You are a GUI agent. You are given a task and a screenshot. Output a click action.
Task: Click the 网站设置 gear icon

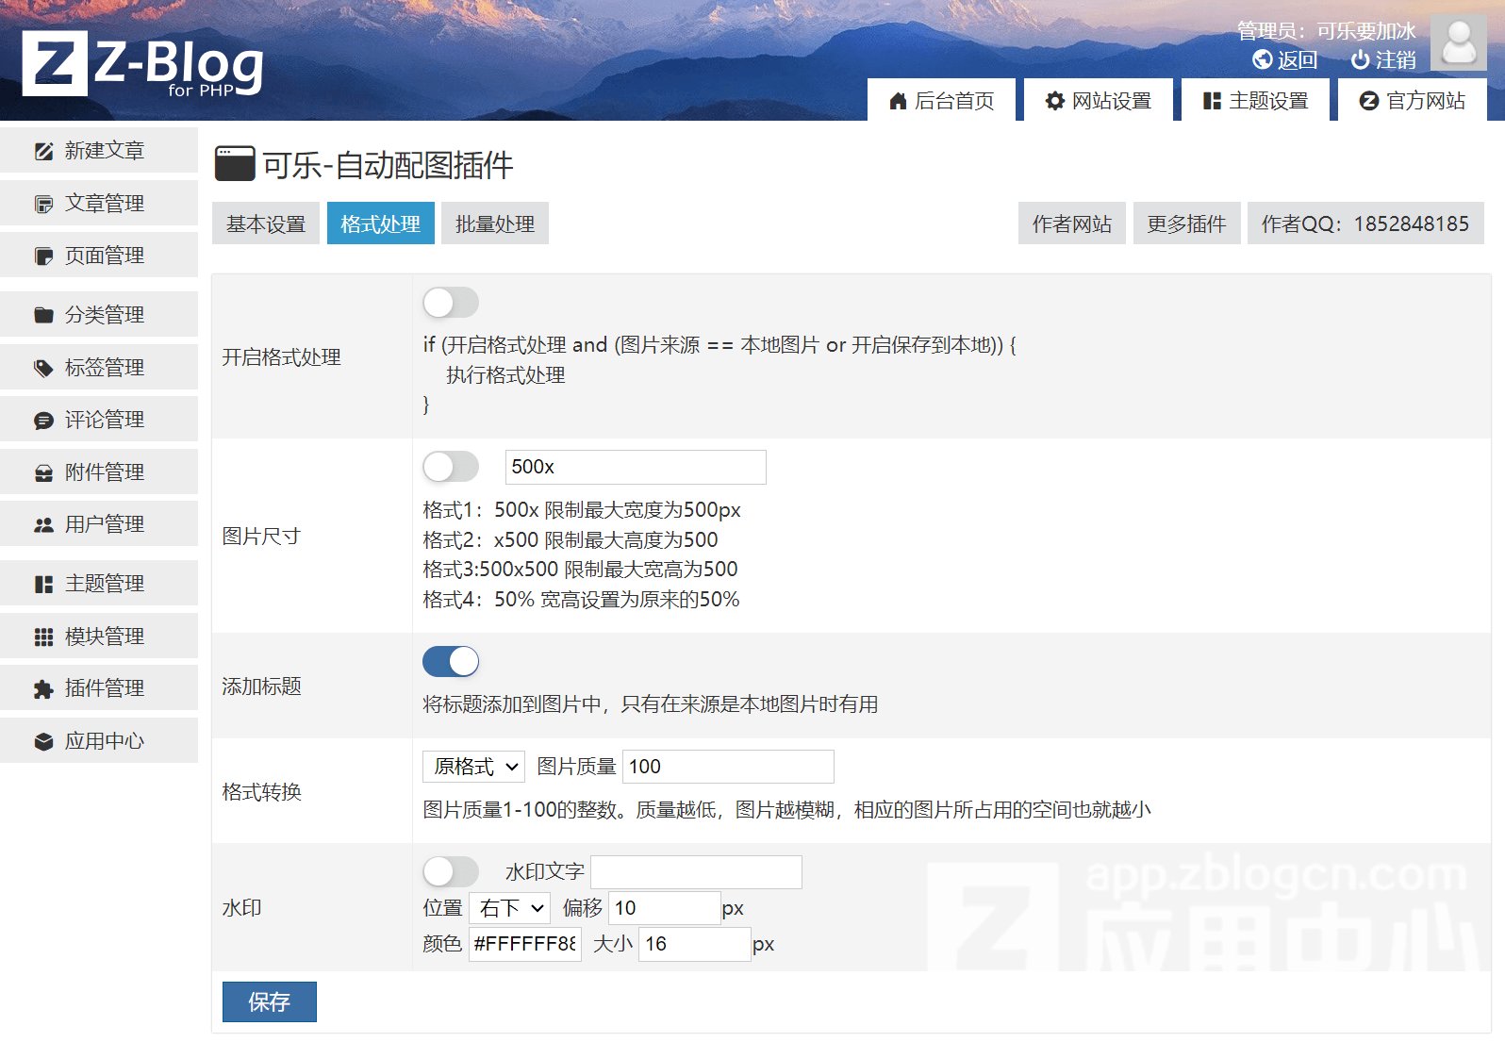[1055, 101]
